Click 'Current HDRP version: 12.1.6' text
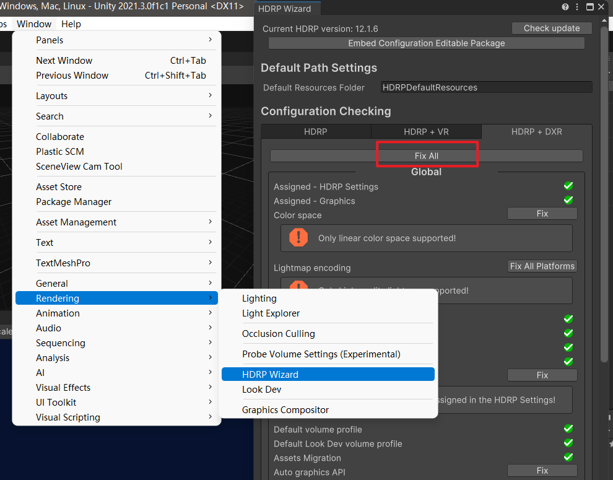The height and width of the screenshot is (480, 613). coord(320,28)
